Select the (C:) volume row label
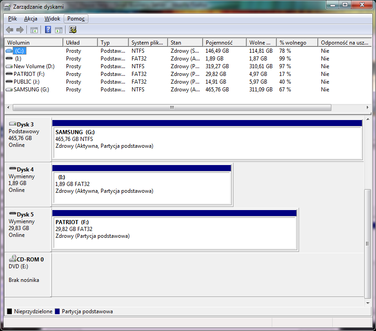The height and width of the screenshot is (331, 376). click(20, 51)
